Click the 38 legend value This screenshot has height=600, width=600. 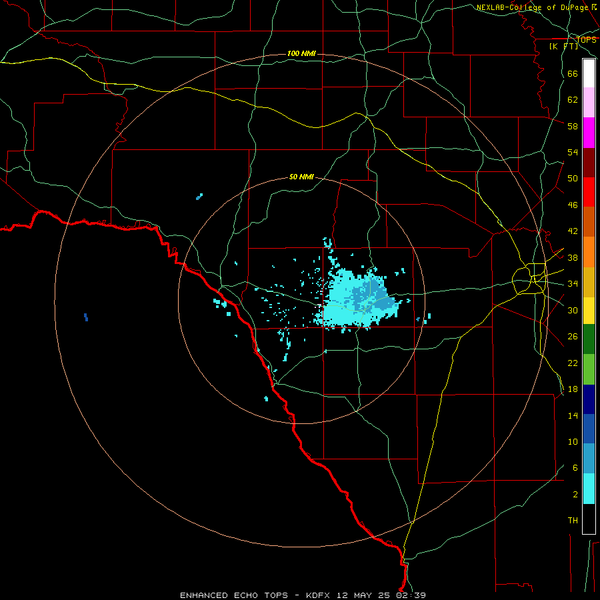coord(573,257)
